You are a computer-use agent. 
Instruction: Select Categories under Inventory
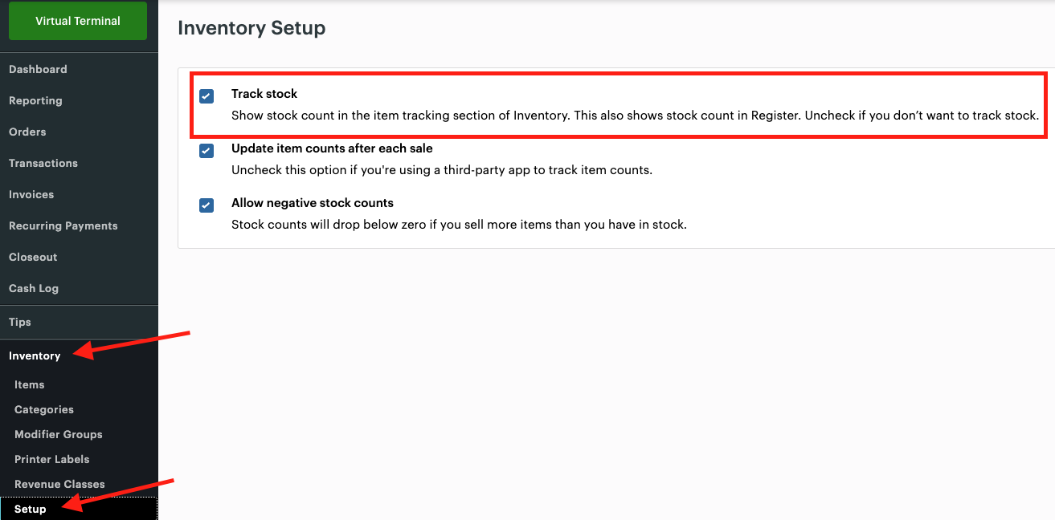coord(44,410)
